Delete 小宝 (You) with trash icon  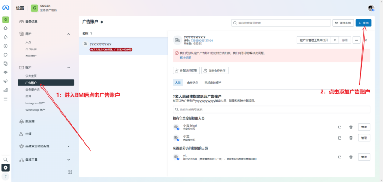[351, 127]
